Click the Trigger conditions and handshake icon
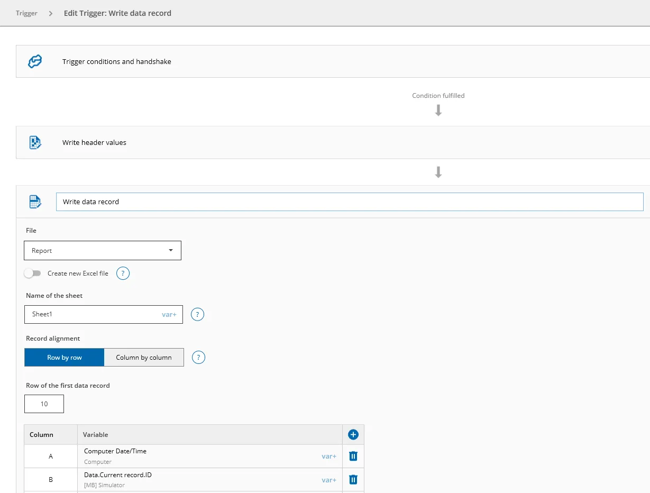 click(35, 61)
